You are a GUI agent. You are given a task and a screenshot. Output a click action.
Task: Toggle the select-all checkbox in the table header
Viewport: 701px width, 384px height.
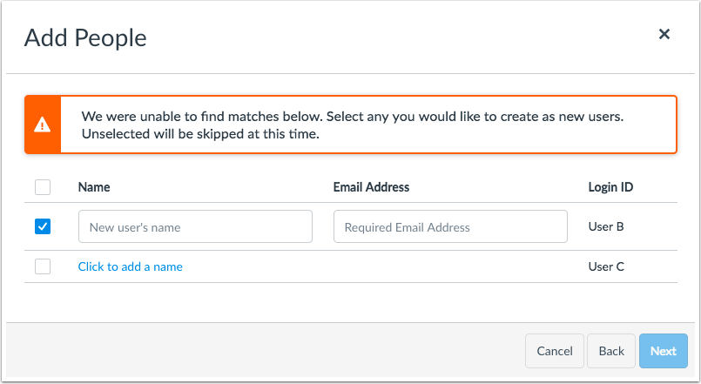pos(43,187)
